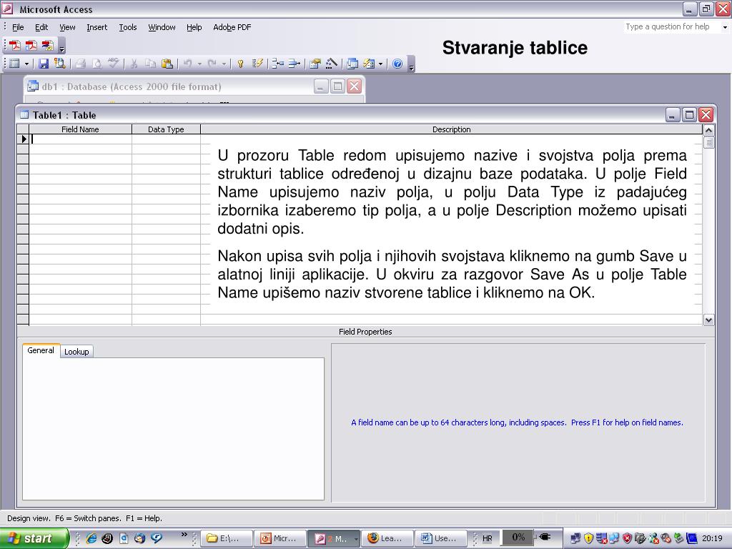
Task: Click the Description column header
Action: 451,129
